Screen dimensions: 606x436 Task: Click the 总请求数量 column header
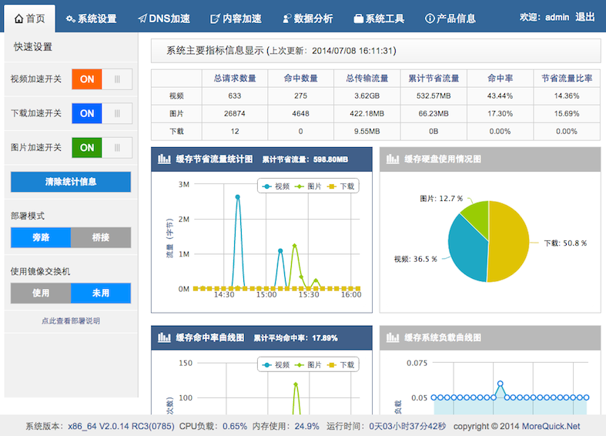[235, 79]
